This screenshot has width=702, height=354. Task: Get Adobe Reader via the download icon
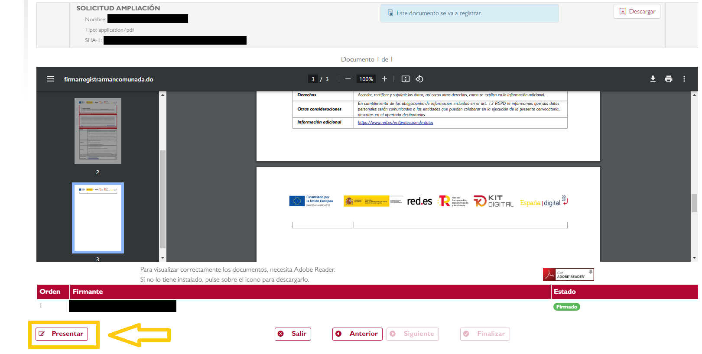(x=569, y=275)
